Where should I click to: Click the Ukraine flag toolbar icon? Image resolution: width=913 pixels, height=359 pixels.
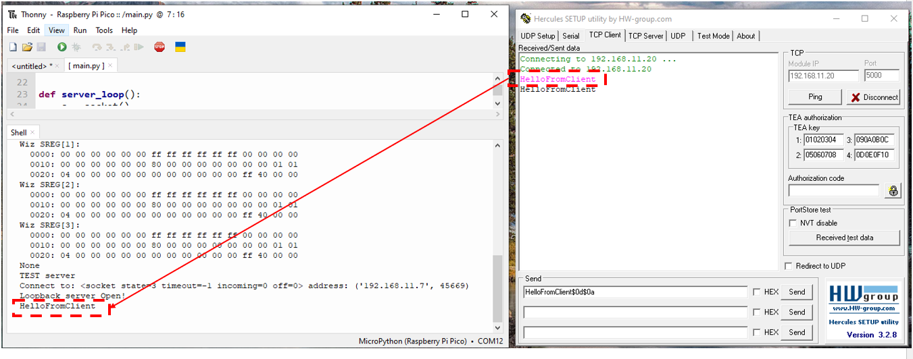pyautogui.click(x=180, y=47)
